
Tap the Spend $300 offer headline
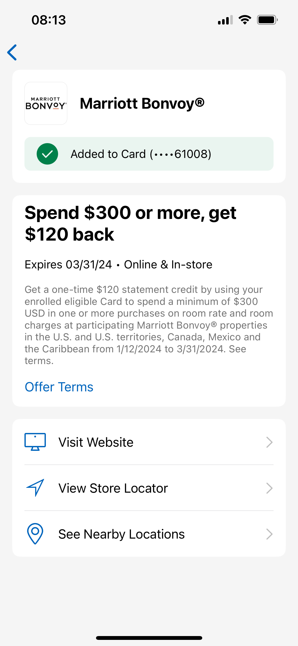tap(130, 223)
